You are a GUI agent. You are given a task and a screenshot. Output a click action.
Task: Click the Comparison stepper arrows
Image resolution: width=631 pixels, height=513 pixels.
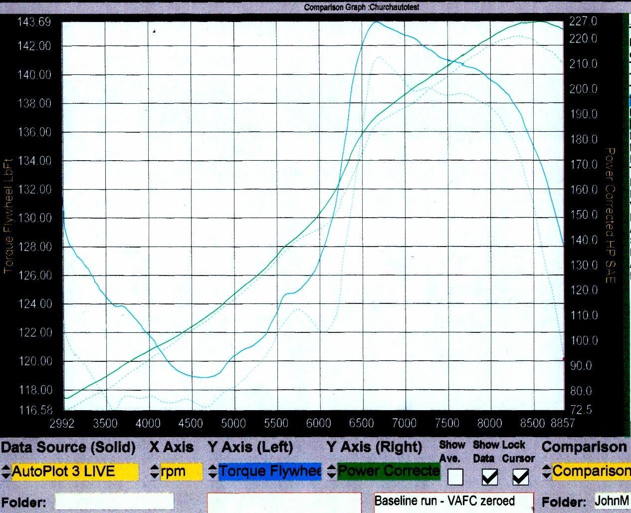547,471
